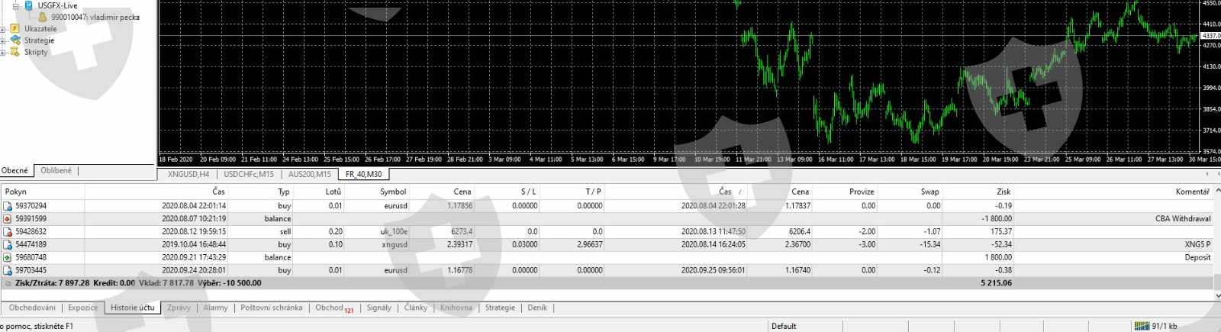Image resolution: width=1221 pixels, height=332 pixels.
Task: Expand the Ukazatele tree node
Action: point(3,29)
